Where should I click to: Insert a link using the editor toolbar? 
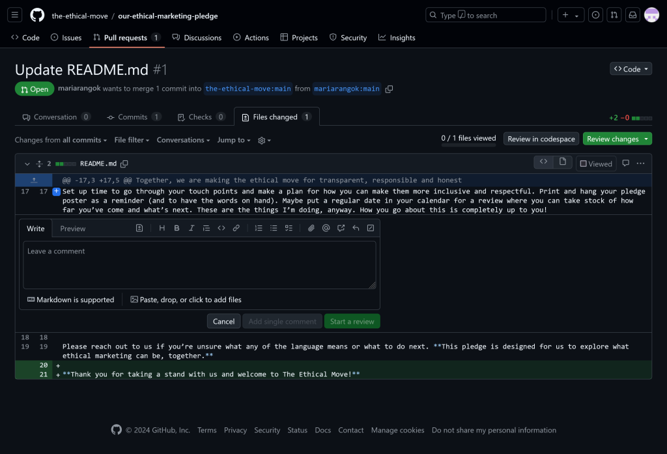(x=236, y=228)
